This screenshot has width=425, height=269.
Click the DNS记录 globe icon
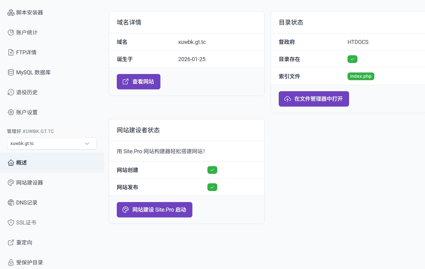11,202
